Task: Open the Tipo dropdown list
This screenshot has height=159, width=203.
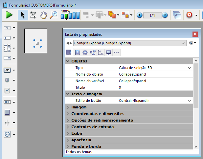Action: [x=190, y=68]
